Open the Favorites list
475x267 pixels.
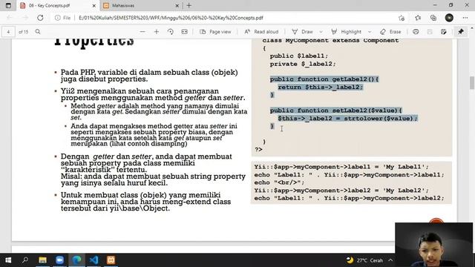pyautogui.click(x=418, y=18)
